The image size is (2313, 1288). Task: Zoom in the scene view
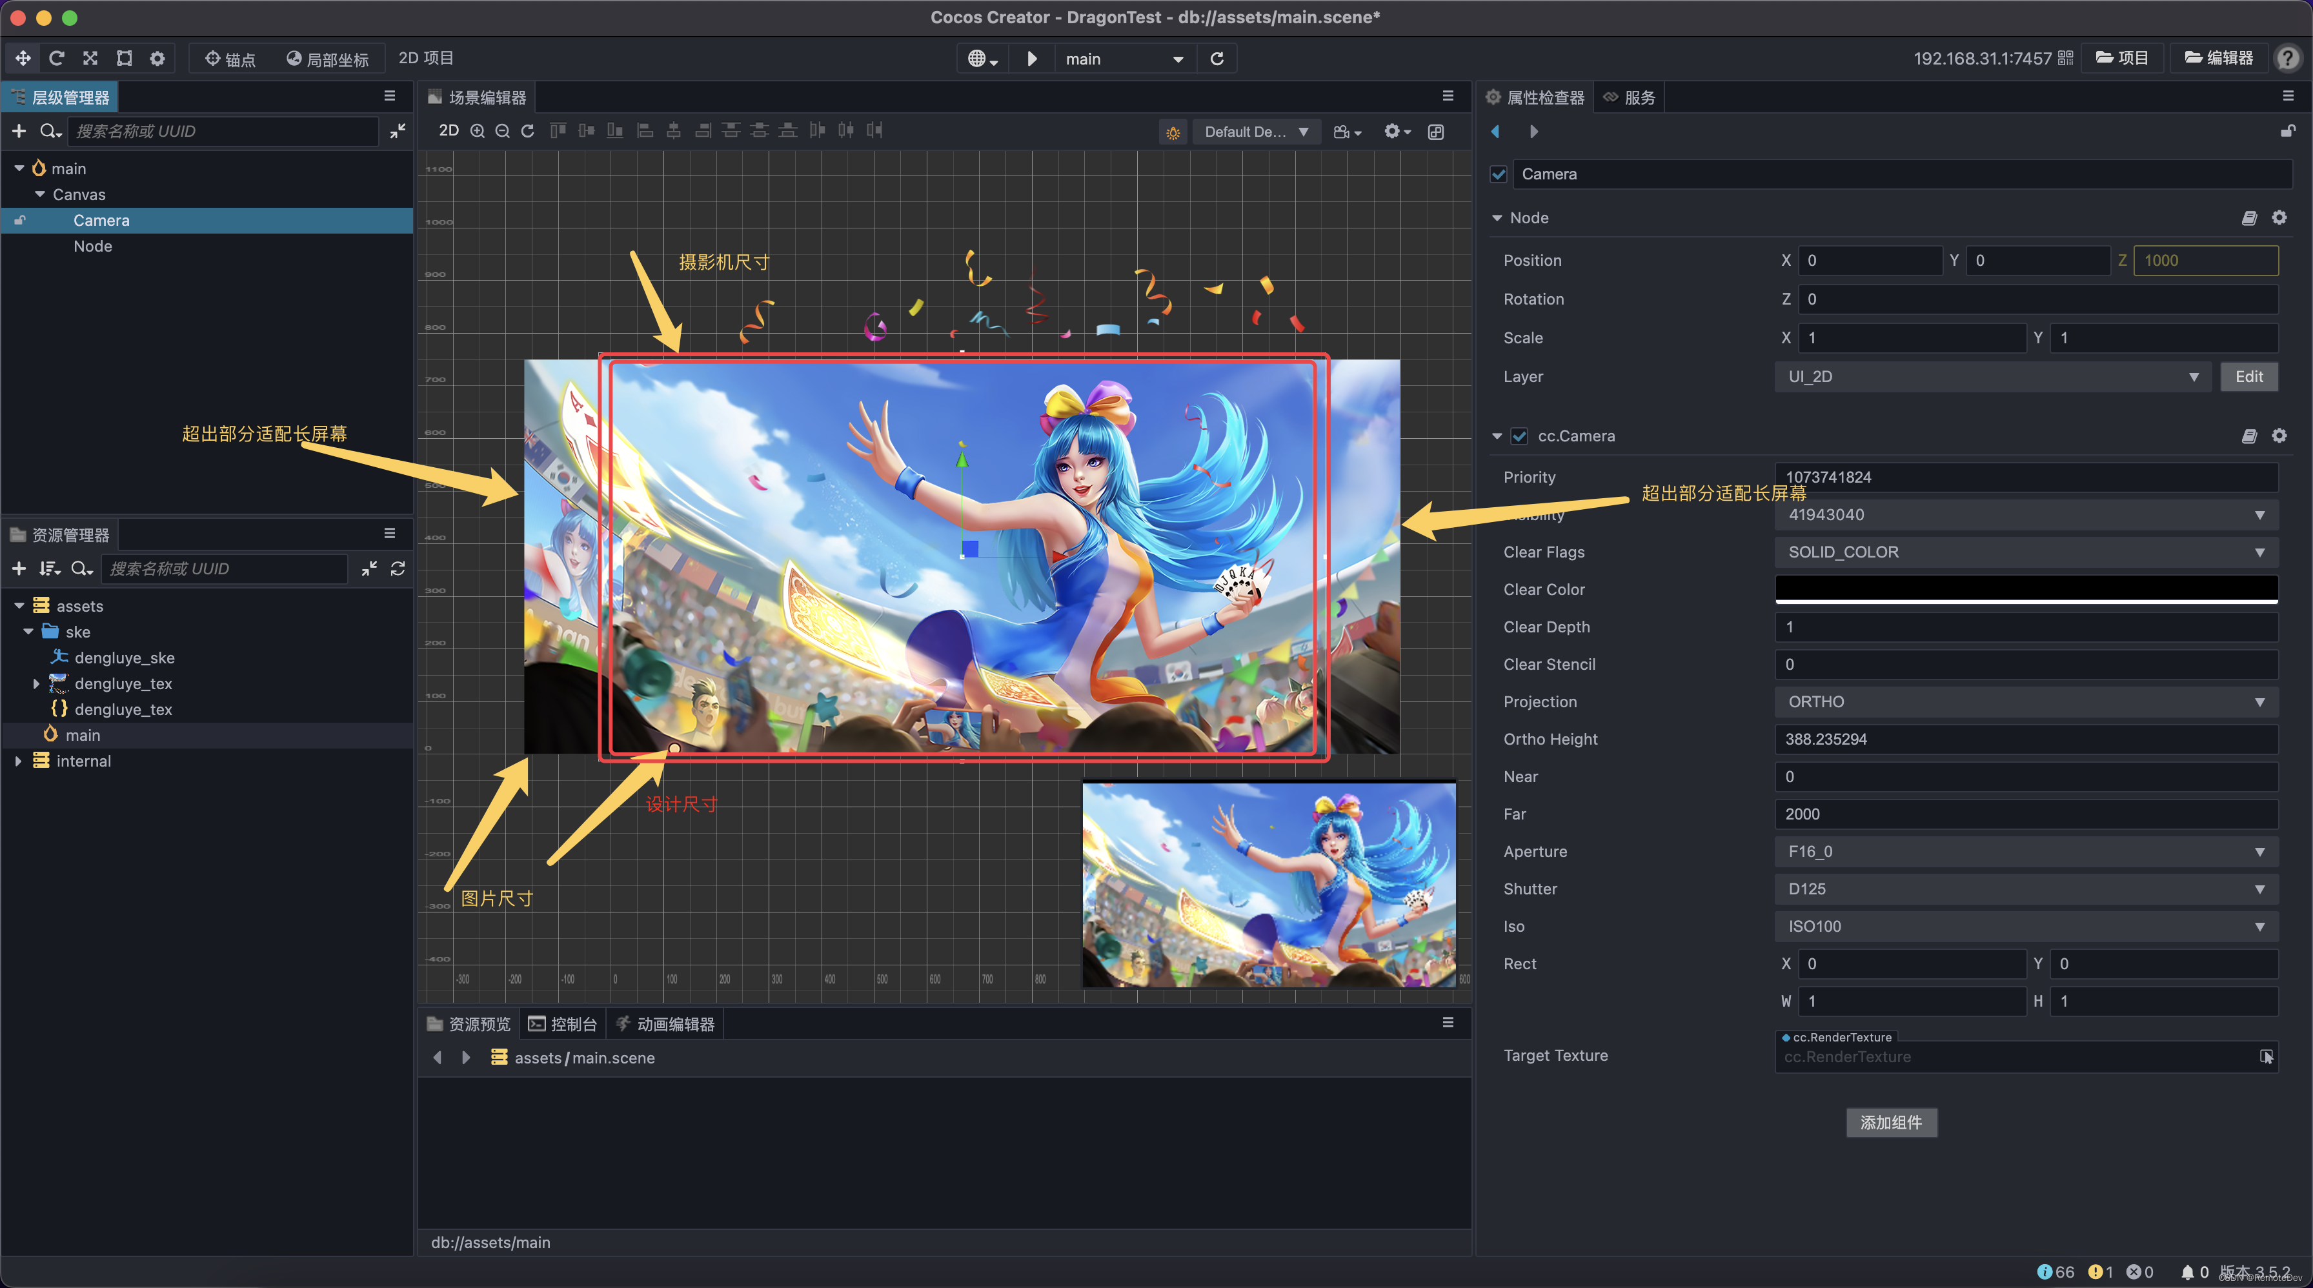coord(478,131)
